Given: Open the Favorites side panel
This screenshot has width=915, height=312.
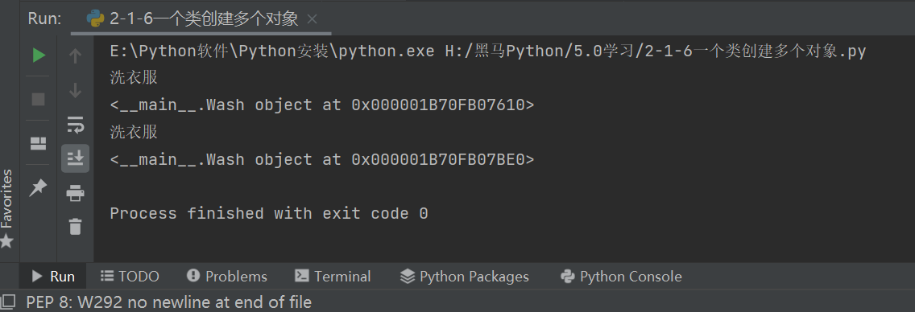Looking at the screenshot, I should 7,208.
